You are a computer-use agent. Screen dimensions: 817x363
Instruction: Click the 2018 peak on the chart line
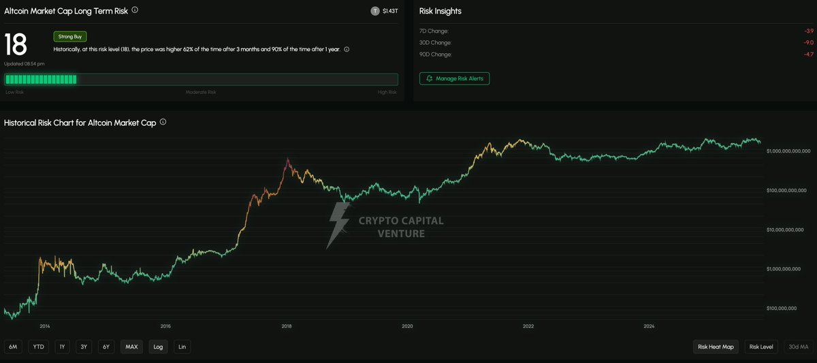click(x=288, y=159)
